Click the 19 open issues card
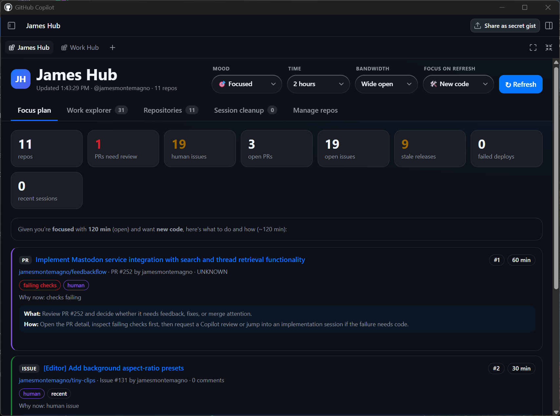The image size is (560, 416). pos(353,149)
